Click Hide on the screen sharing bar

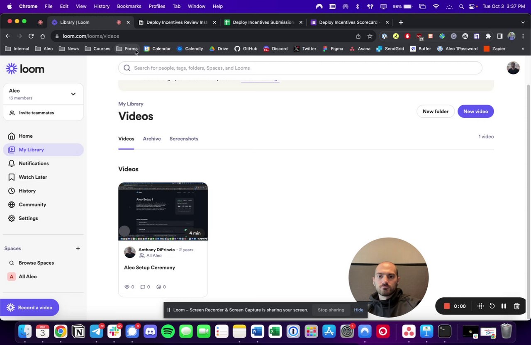[x=358, y=310]
